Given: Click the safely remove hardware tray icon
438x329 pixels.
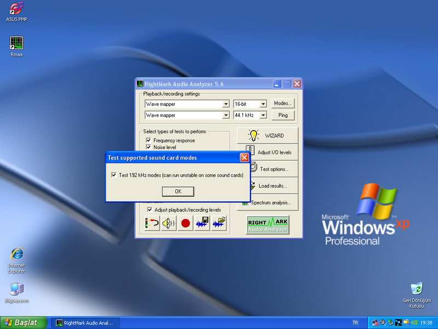Looking at the screenshot, I should 390,323.
